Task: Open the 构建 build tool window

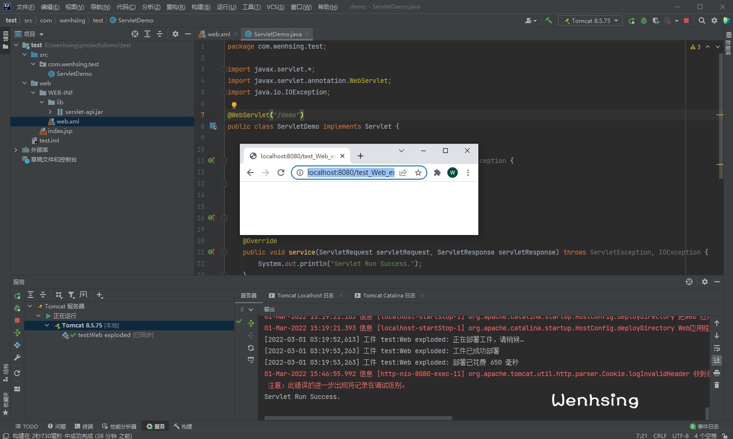Action: coord(183,427)
